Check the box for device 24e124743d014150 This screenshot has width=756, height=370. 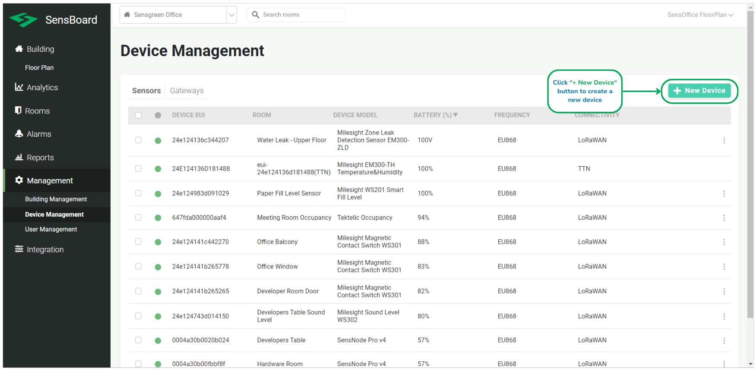[x=138, y=316]
